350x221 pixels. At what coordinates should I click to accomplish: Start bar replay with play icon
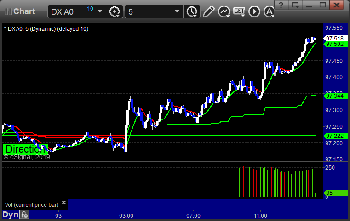254,11
